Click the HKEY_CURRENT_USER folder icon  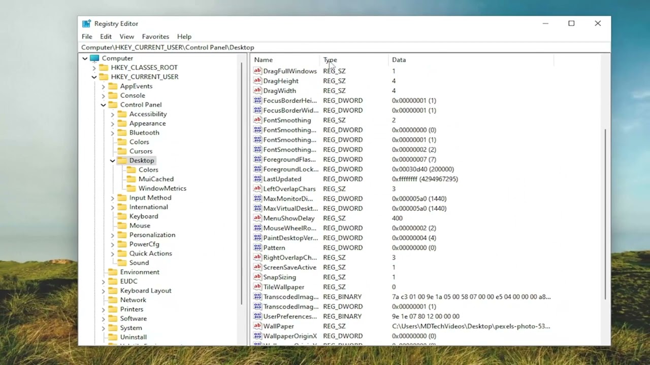pos(104,77)
